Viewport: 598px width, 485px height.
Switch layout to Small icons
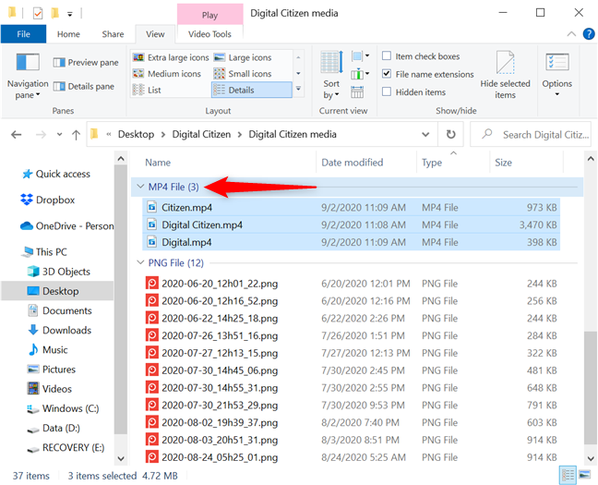point(243,74)
